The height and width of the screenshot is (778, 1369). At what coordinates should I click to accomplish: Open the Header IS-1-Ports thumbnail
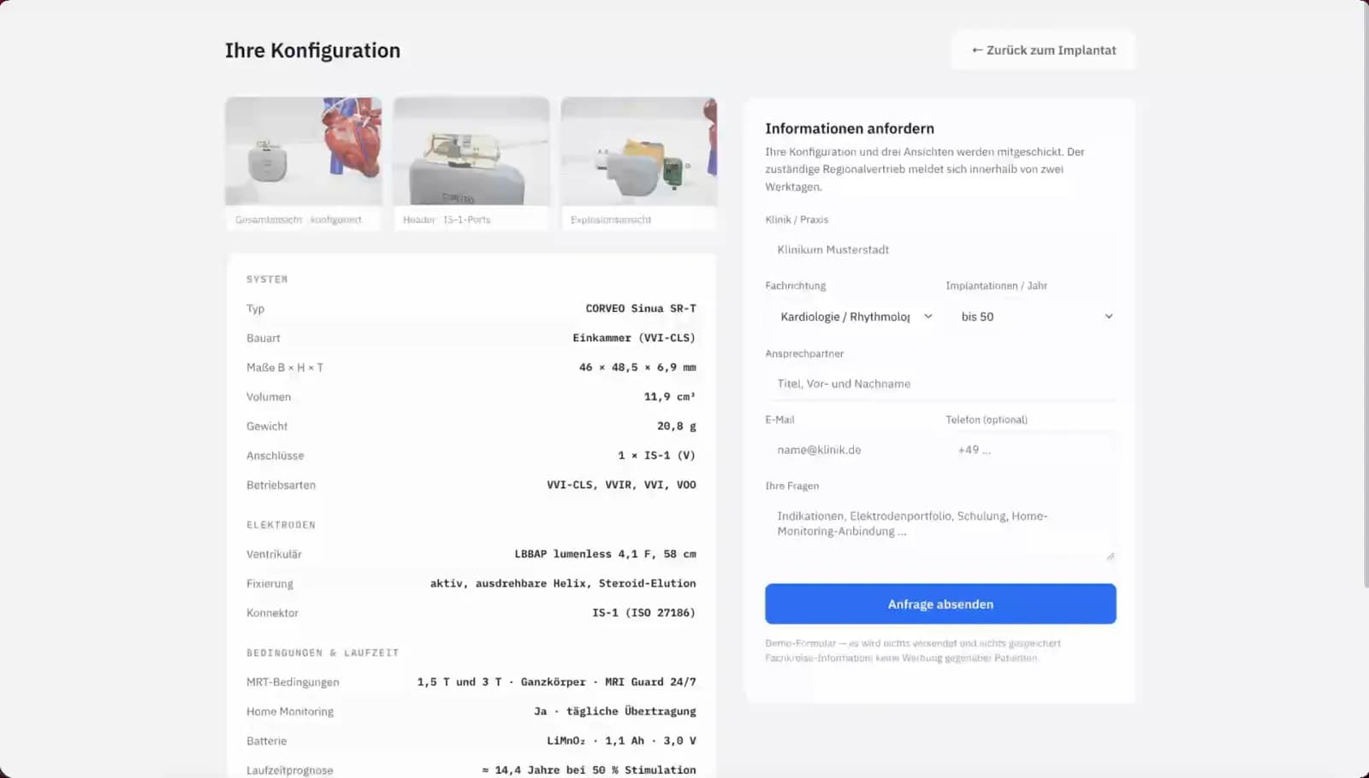(471, 163)
